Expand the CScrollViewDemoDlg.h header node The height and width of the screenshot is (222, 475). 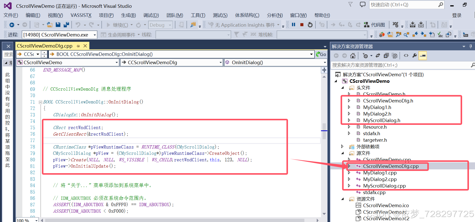[x=349, y=100]
